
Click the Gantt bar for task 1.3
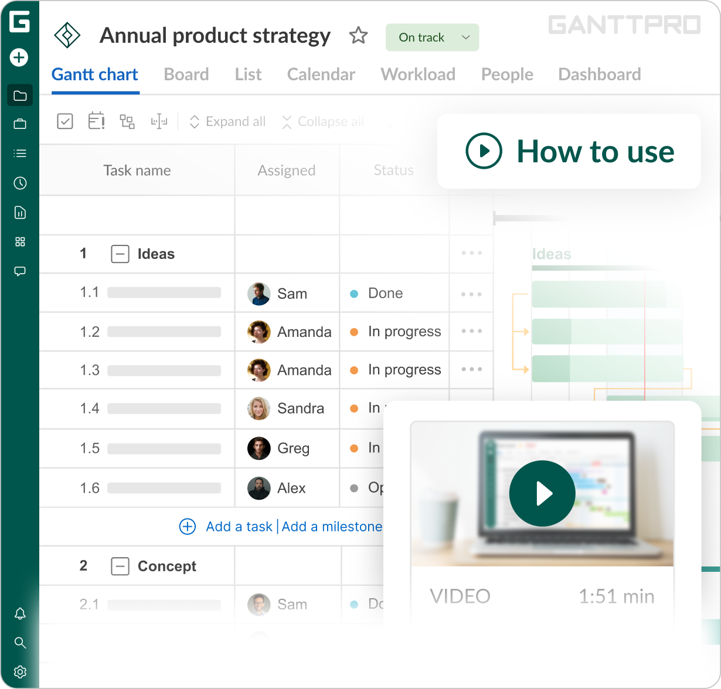click(x=607, y=369)
